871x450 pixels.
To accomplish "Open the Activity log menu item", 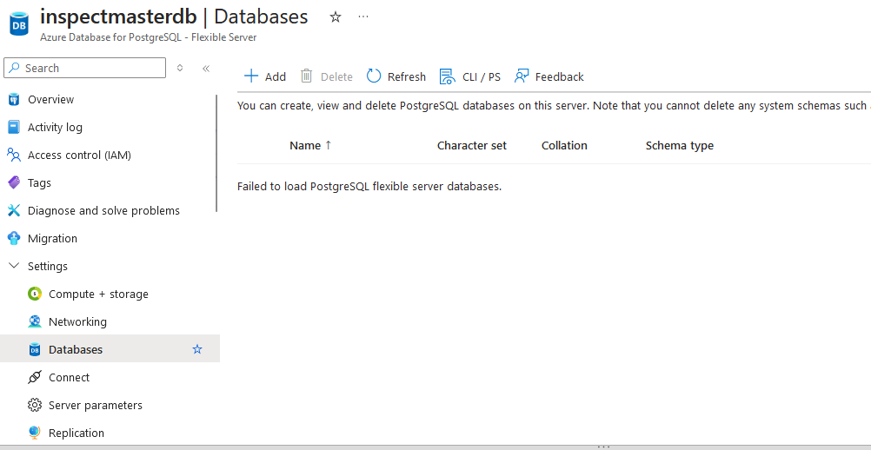I will click(x=55, y=127).
